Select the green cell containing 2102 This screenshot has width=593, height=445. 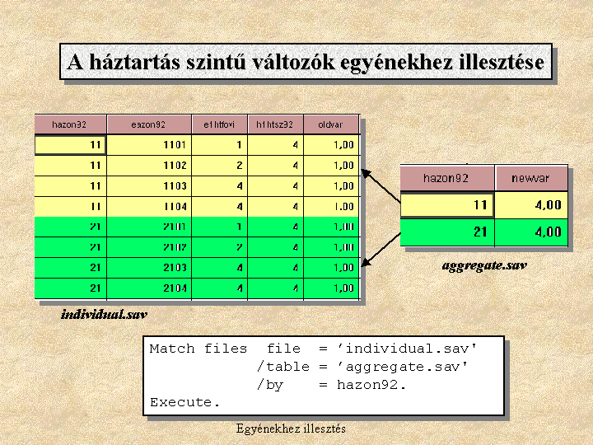point(149,247)
